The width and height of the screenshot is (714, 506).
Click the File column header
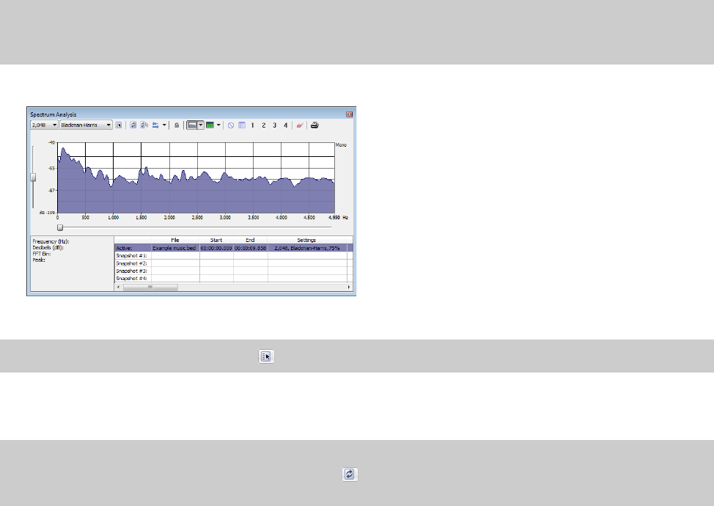pyautogui.click(x=175, y=240)
